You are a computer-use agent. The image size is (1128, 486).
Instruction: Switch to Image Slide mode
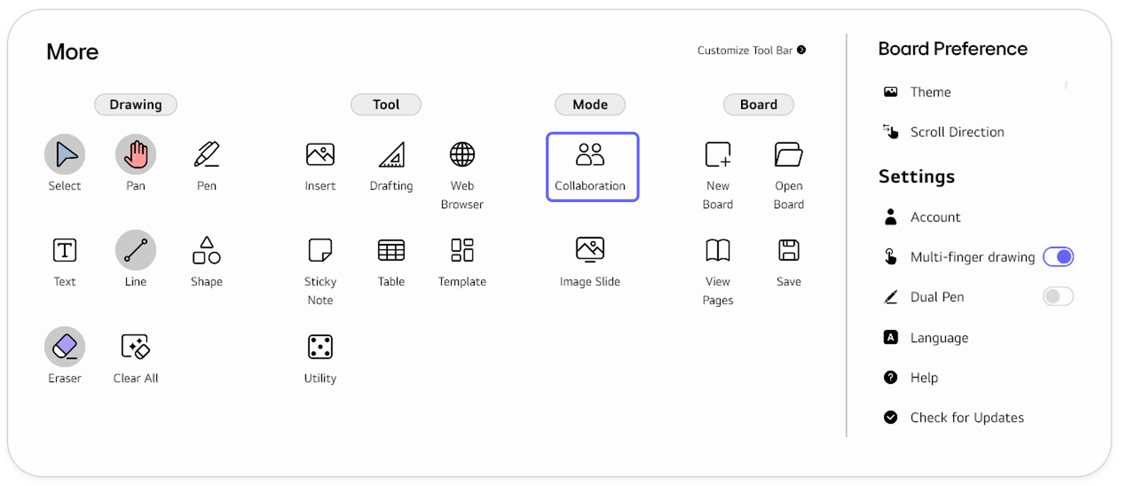[590, 250]
